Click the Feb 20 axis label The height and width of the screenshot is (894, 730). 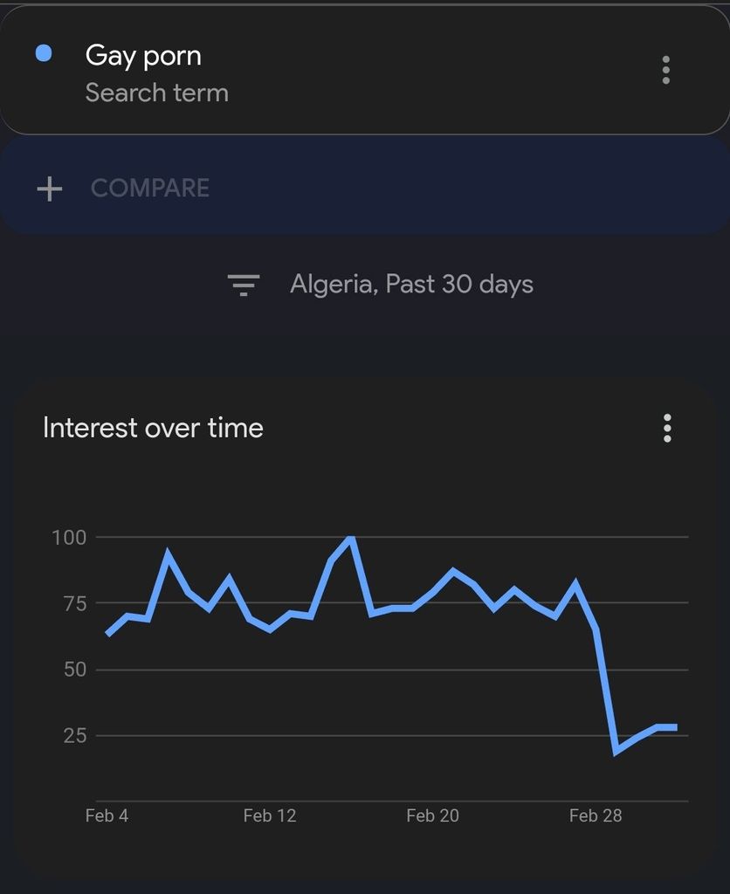pyautogui.click(x=432, y=816)
